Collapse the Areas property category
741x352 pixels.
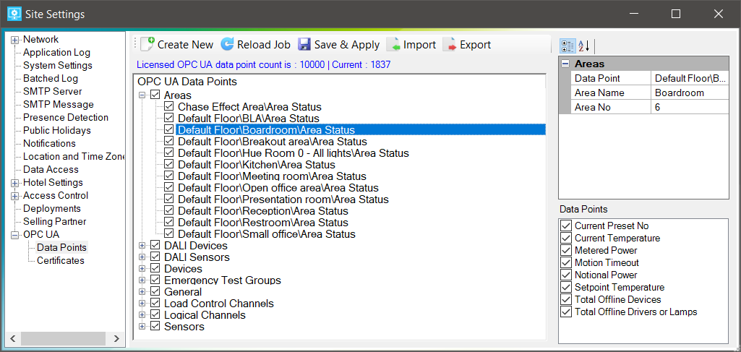click(x=565, y=64)
